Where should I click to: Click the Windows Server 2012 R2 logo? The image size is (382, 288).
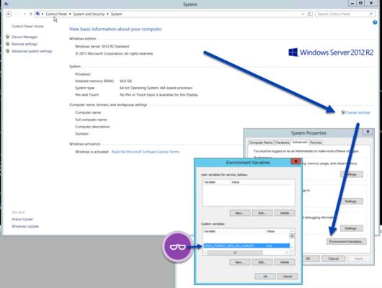pyautogui.click(x=331, y=53)
